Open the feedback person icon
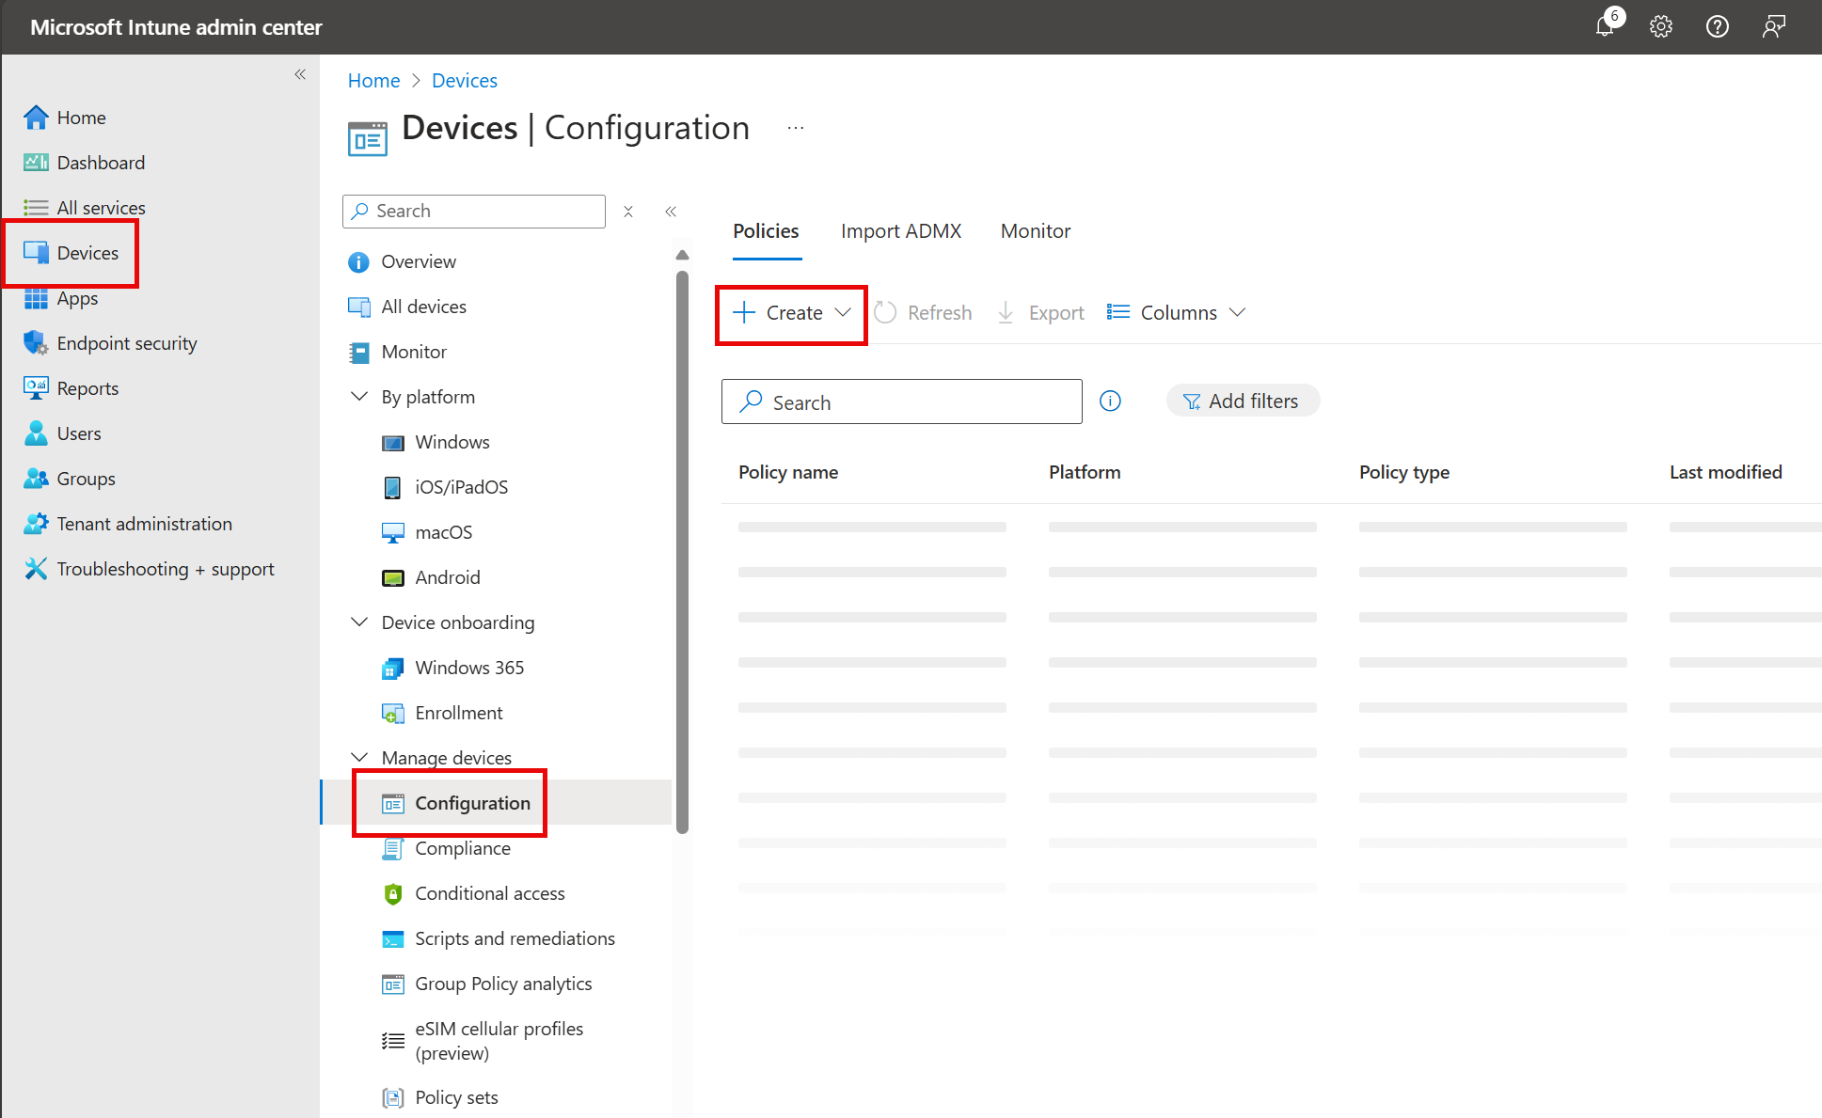 1774,26
